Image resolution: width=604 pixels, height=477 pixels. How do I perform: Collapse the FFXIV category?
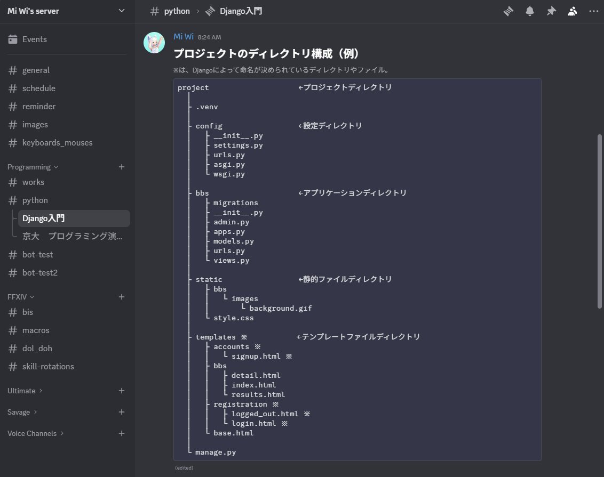pos(21,297)
